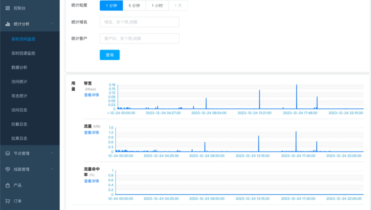The height and width of the screenshot is (210, 371).
Task: Open 控制台 in the sidebar
Action: click(x=30, y=8)
